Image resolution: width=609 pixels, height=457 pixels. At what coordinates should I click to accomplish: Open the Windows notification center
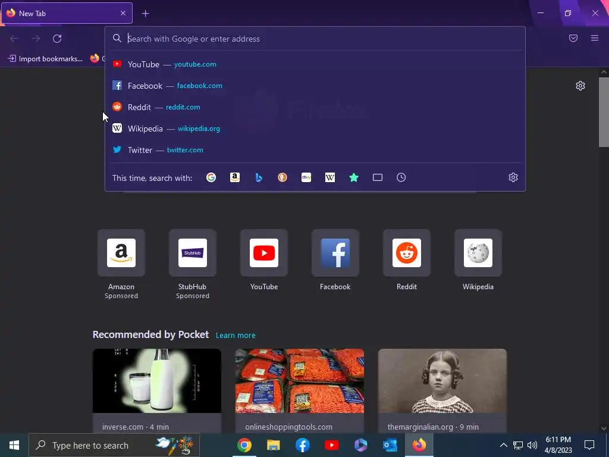point(589,445)
